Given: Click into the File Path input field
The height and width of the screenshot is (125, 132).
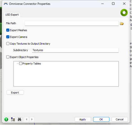Looking at the screenshot, I should tap(71, 24).
